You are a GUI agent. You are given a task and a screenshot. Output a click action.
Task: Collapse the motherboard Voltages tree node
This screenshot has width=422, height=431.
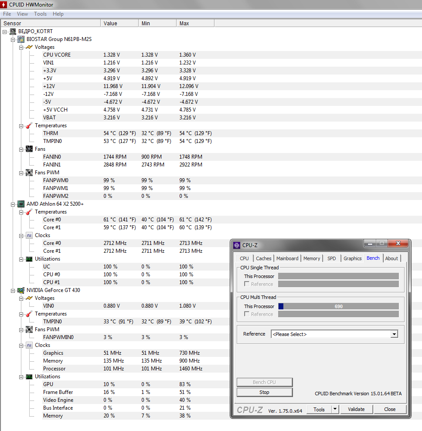[21, 47]
